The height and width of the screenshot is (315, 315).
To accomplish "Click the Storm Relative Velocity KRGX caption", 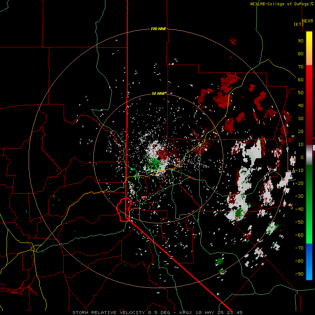I will pyautogui.click(x=157, y=313).
